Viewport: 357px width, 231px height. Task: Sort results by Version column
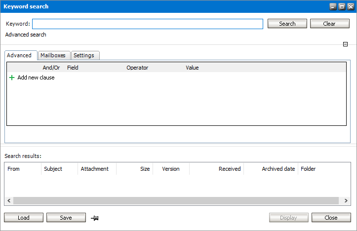(x=171, y=169)
